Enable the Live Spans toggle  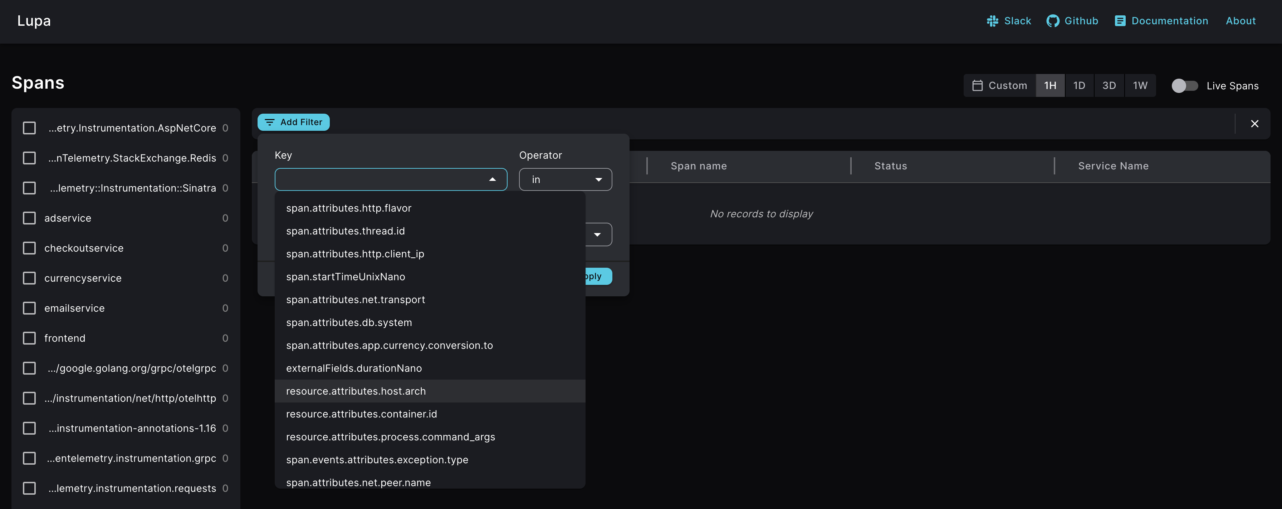(1184, 85)
